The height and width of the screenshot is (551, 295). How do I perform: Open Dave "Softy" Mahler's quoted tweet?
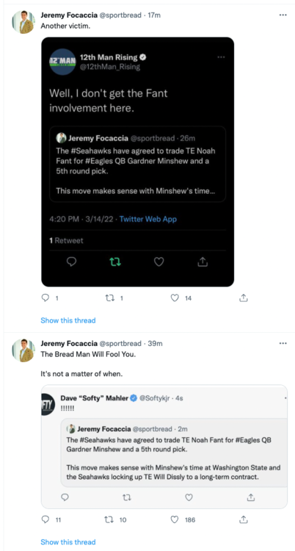(164, 446)
